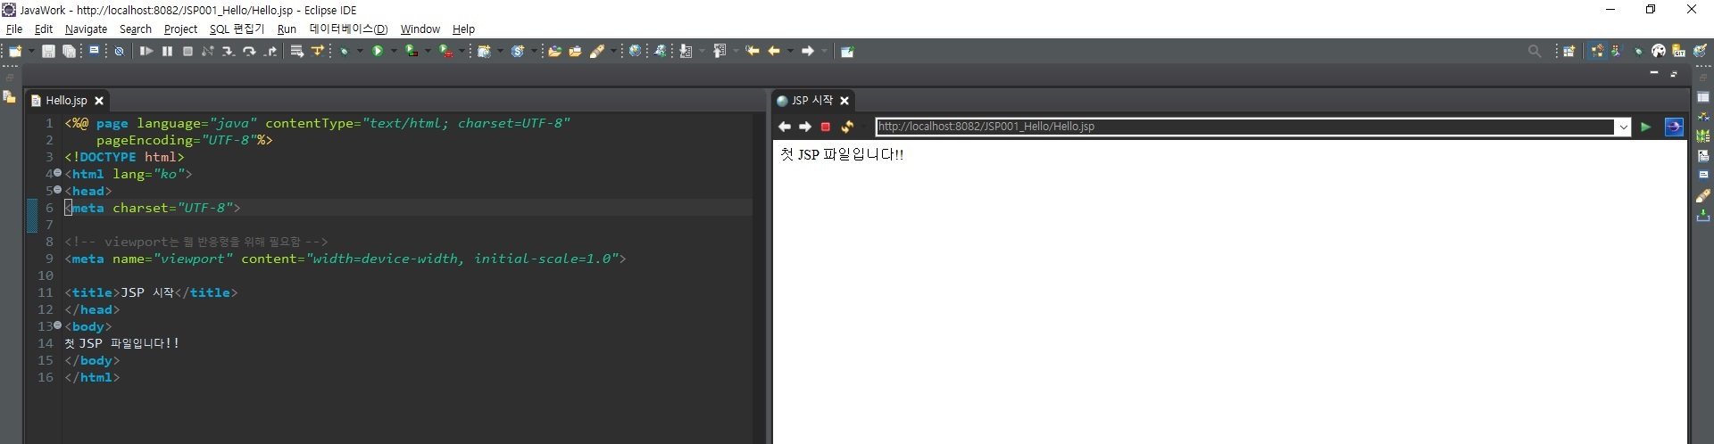The image size is (1714, 444).
Task: Click the magnifier Quick Access search icon
Action: pos(1535,52)
